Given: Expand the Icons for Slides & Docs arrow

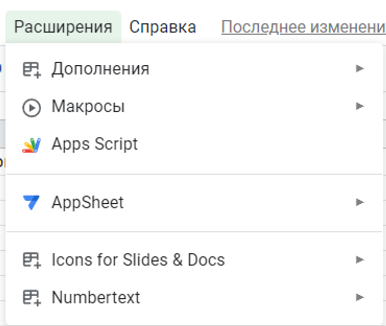Looking at the screenshot, I should [x=359, y=260].
